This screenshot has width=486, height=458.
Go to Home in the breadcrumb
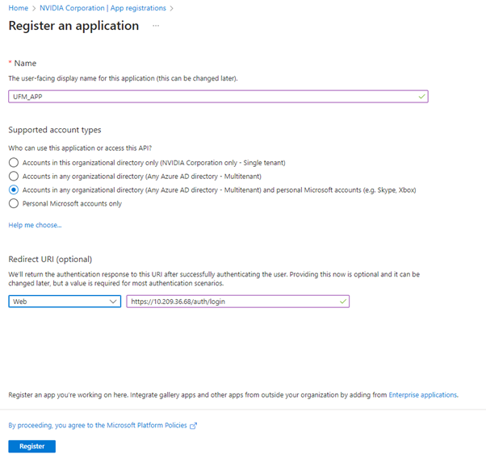click(17, 8)
